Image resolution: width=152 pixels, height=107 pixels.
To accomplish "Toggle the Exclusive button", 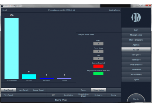I will pos(98,95).
